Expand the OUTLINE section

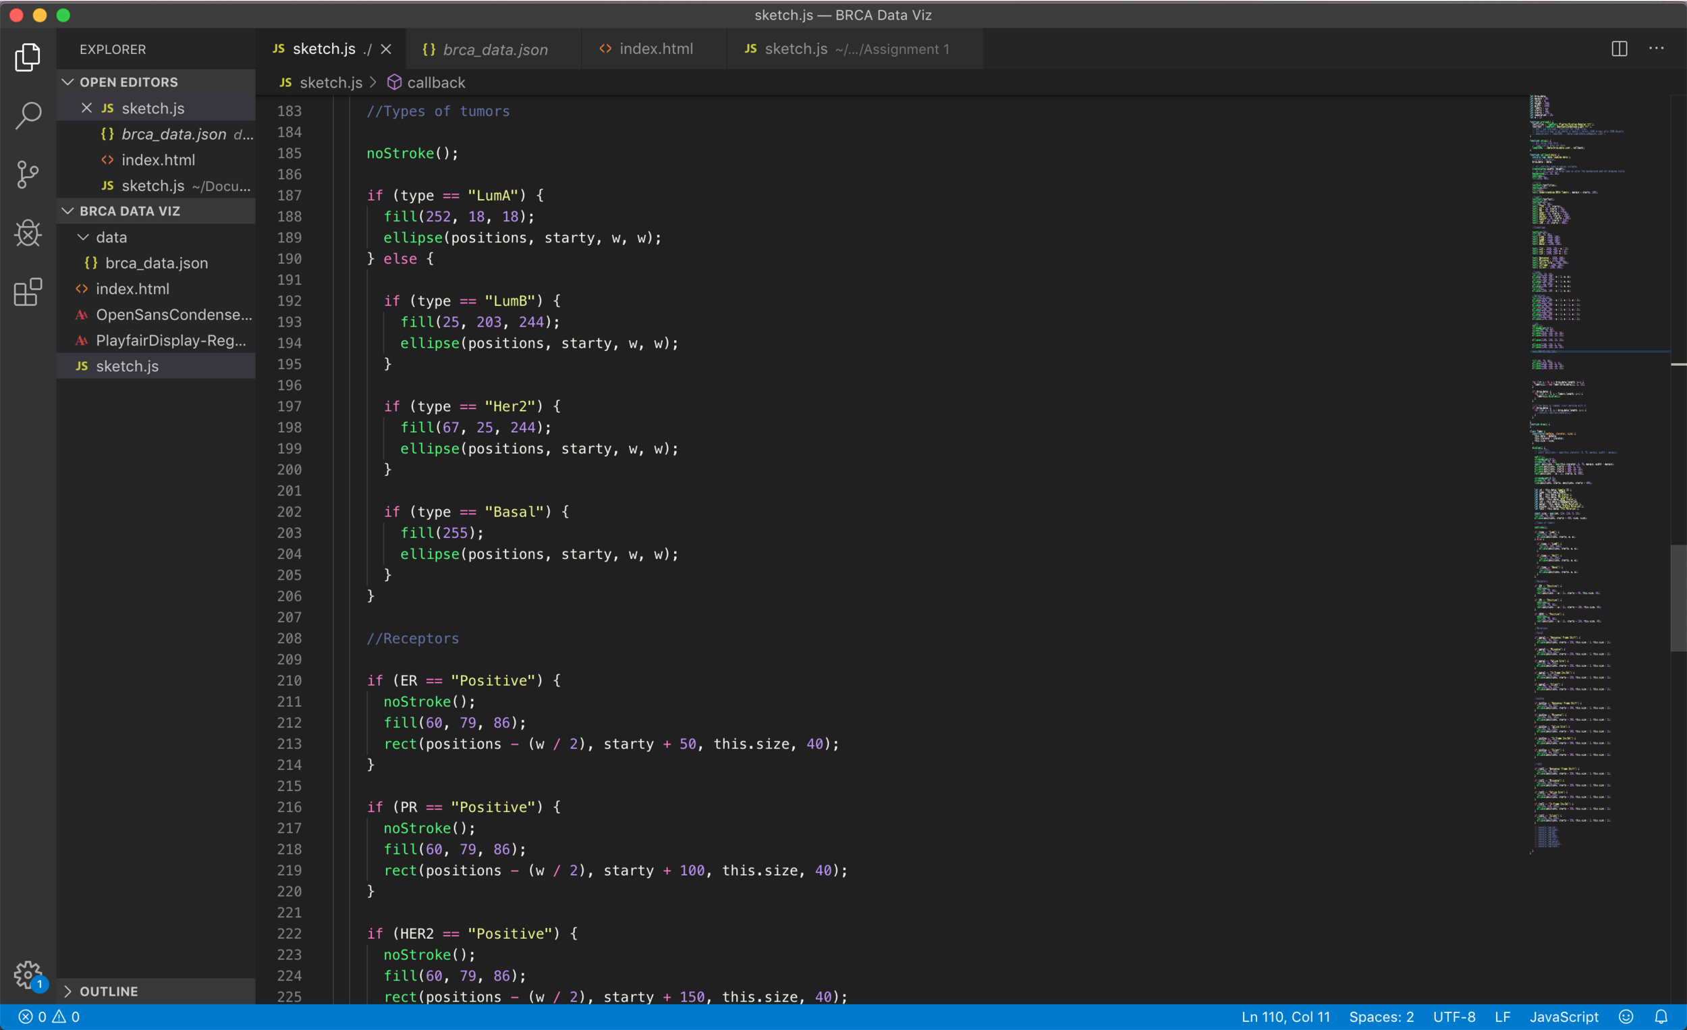pos(68,991)
